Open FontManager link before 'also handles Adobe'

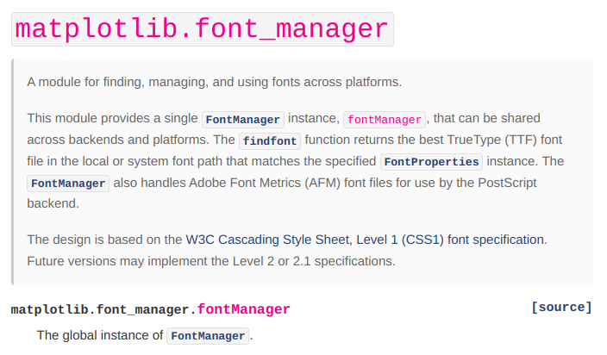click(x=69, y=184)
